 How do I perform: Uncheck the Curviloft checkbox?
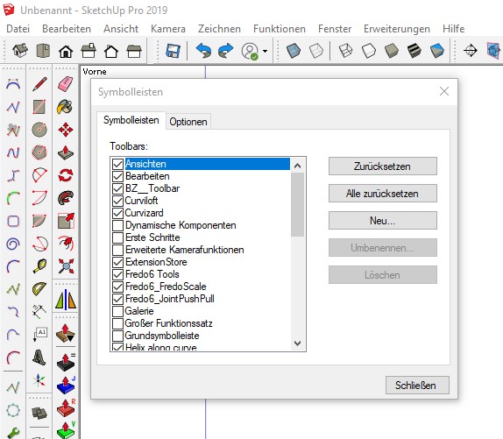[117, 201]
